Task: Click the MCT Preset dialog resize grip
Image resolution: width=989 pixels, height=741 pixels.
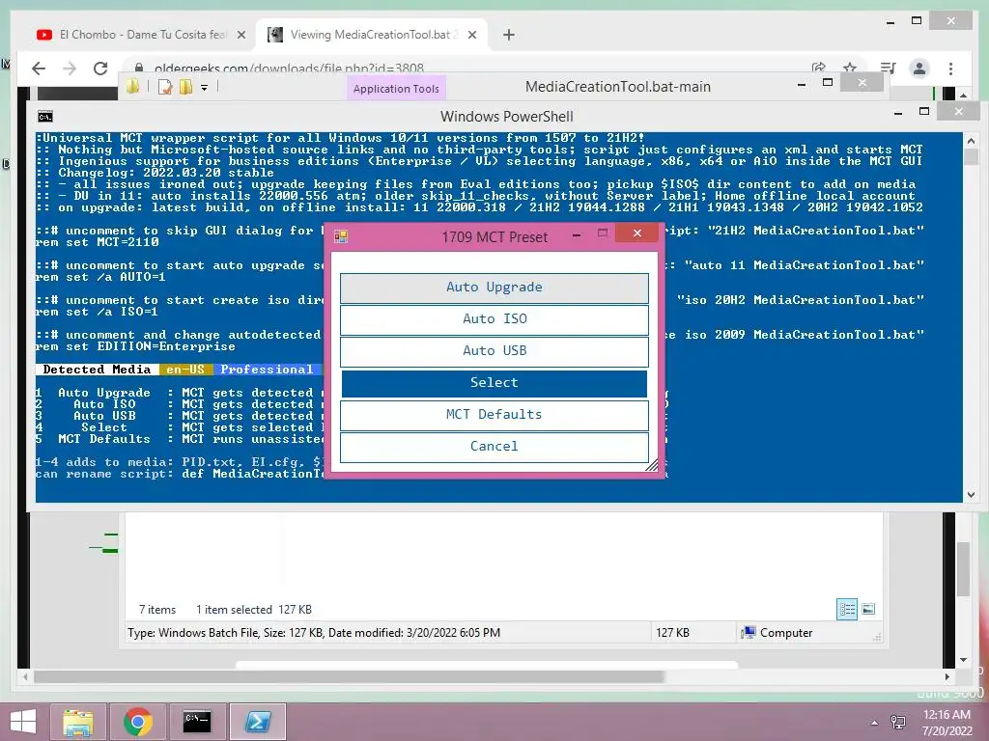Action: 652,465
